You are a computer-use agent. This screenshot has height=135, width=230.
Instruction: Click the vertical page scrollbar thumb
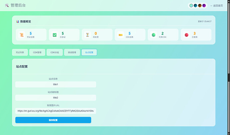click(229, 38)
